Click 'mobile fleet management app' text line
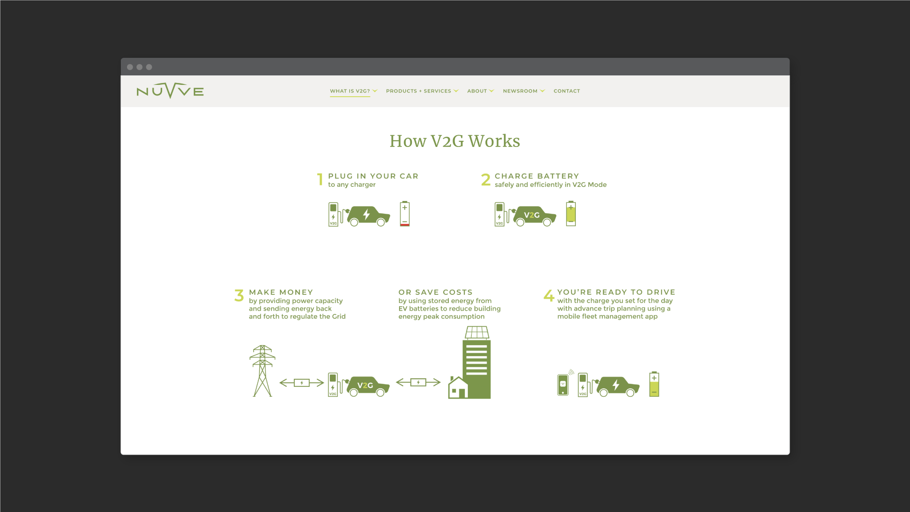Viewport: 910px width, 512px height. [607, 317]
